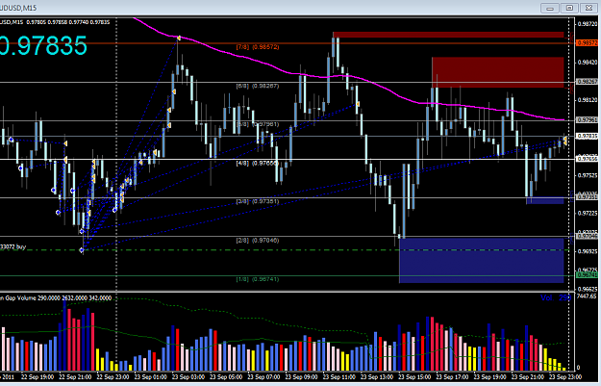Restore down the chart window
Viewport: 601px width, 386px height.
click(x=569, y=8)
